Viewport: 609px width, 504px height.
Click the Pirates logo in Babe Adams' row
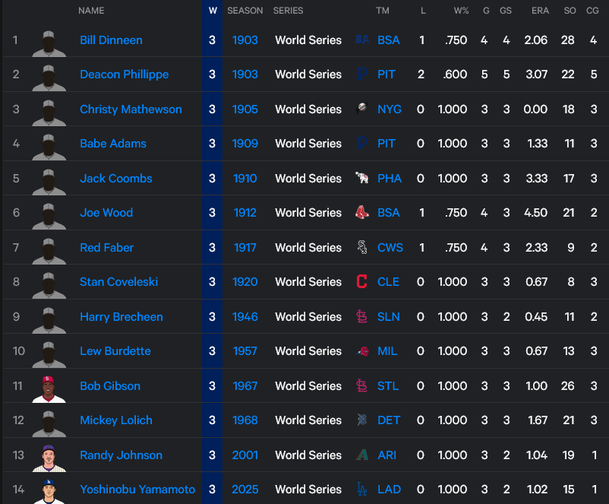point(362,143)
